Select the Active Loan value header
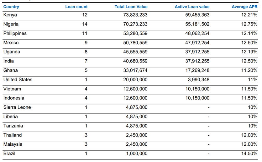The image size is (262, 162). (192, 7)
